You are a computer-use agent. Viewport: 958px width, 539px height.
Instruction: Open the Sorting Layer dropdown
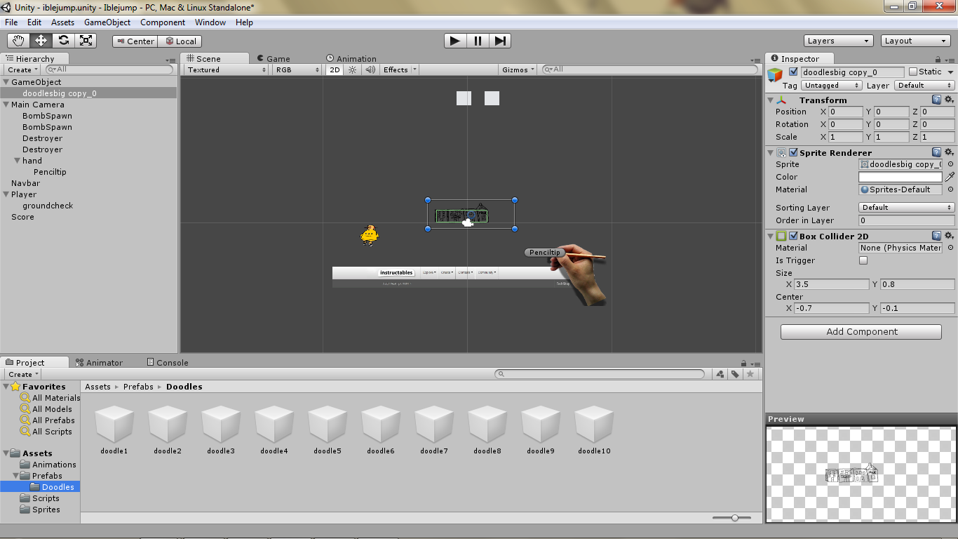907,207
